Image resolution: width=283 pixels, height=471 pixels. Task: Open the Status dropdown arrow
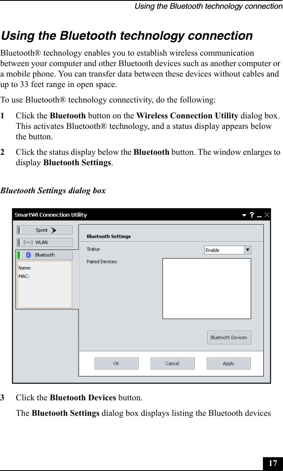click(x=247, y=250)
